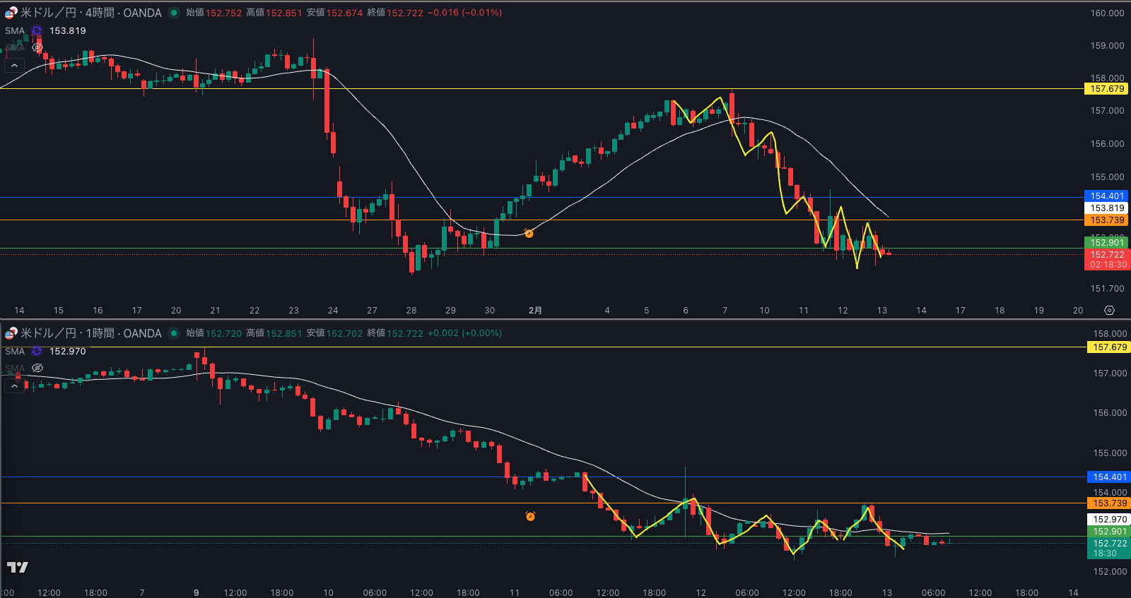Show the hidden SMA in the 4-hour chart
This screenshot has height=598, width=1131.
click(37, 48)
